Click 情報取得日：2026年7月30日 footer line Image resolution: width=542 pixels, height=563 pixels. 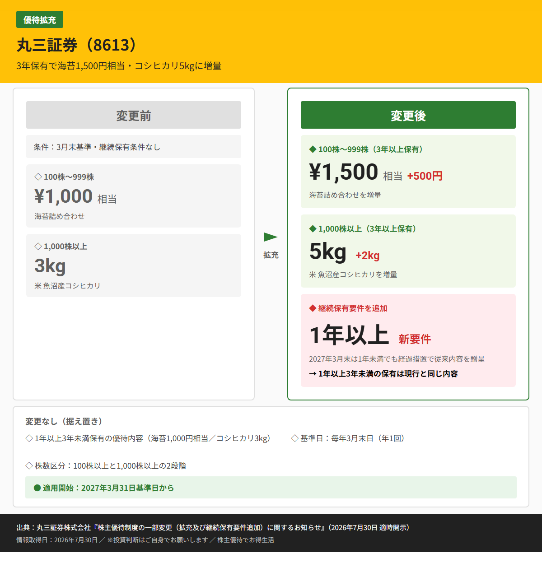point(145,540)
